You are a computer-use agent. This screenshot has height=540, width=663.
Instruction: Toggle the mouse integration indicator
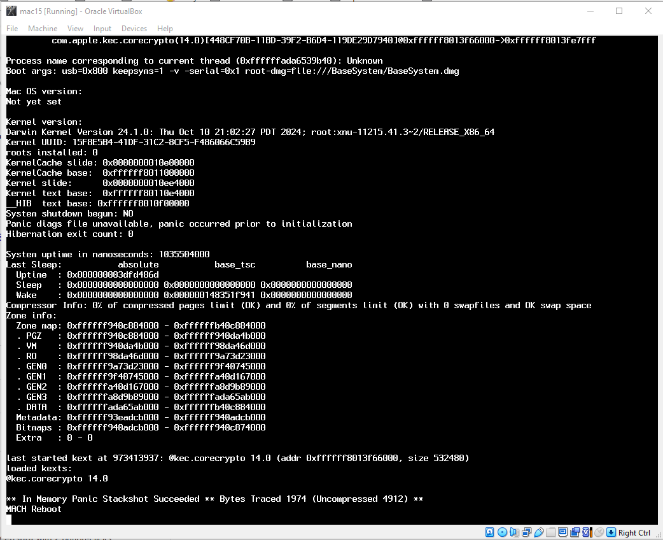coord(599,532)
